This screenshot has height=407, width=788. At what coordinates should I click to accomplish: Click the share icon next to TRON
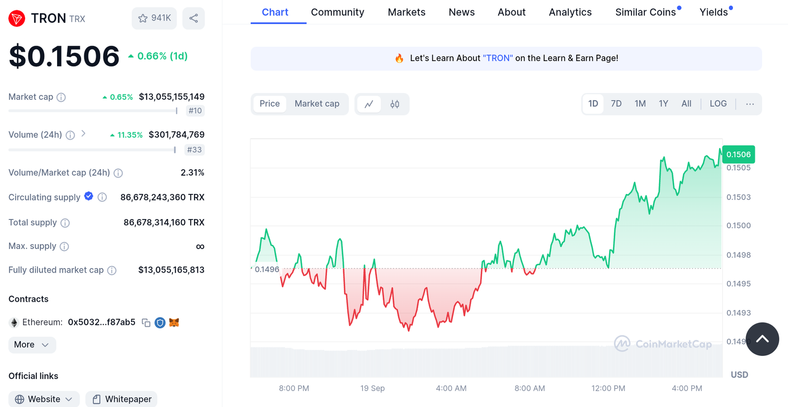click(x=194, y=18)
